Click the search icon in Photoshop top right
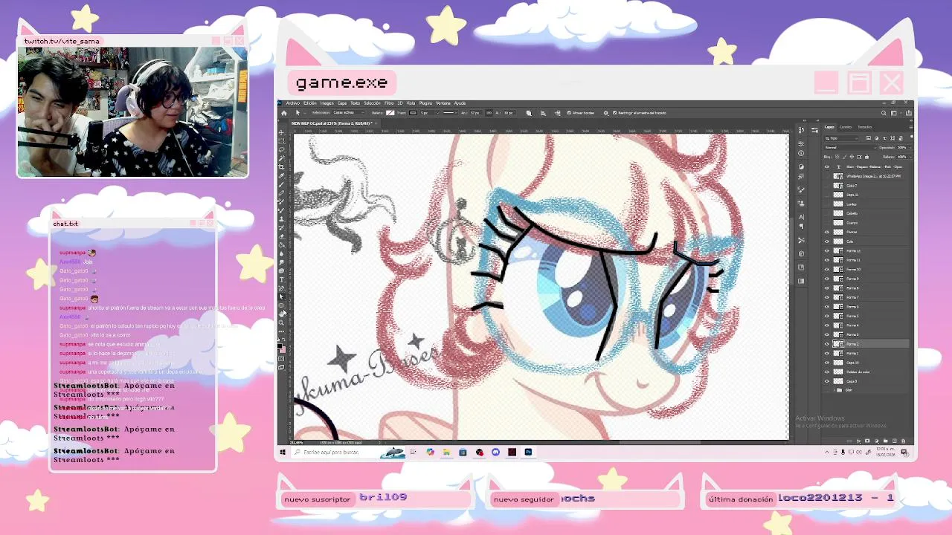 (x=884, y=113)
